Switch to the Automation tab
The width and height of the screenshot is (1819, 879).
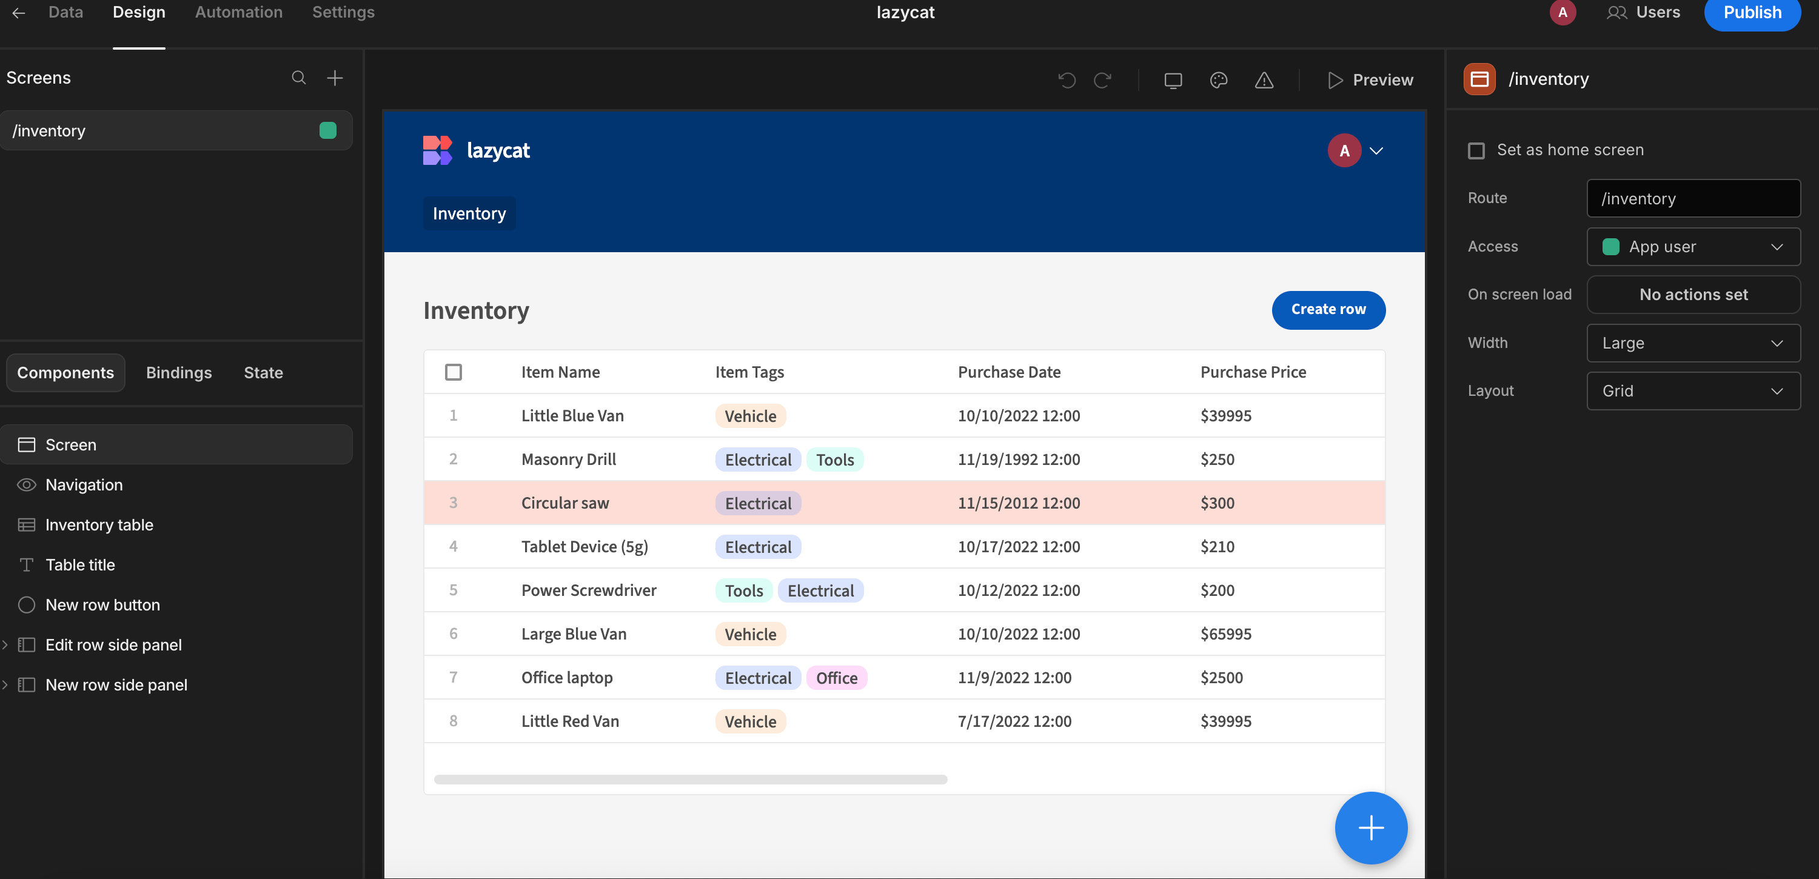point(239,12)
